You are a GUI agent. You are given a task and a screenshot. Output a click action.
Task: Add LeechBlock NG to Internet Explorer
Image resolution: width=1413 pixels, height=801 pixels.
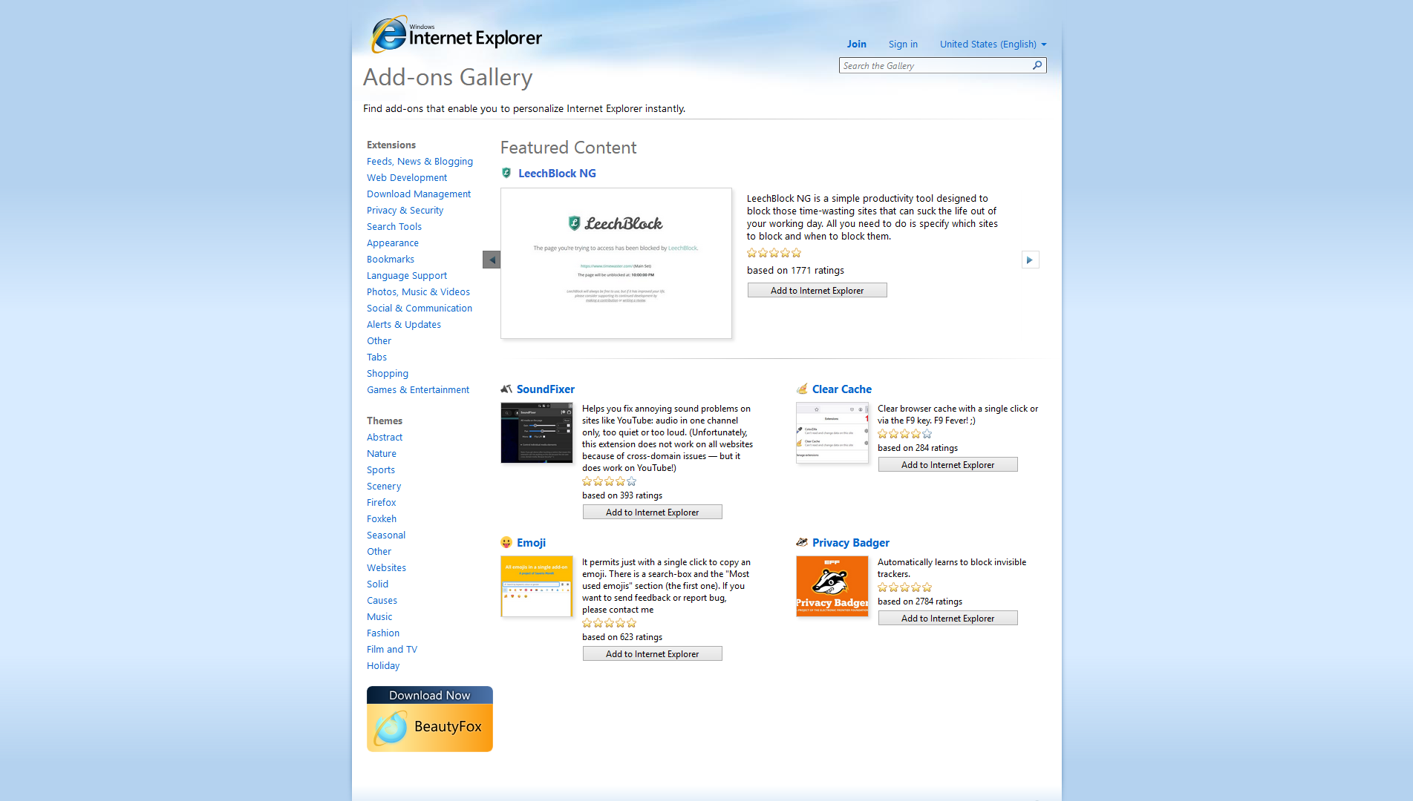(817, 290)
